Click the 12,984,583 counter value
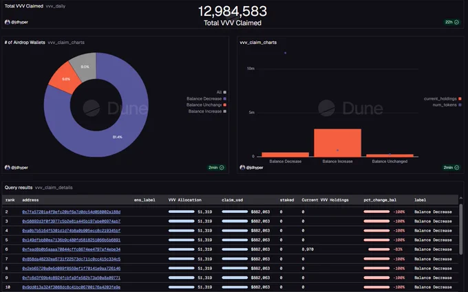This screenshot has width=468, height=292. pyautogui.click(x=233, y=11)
